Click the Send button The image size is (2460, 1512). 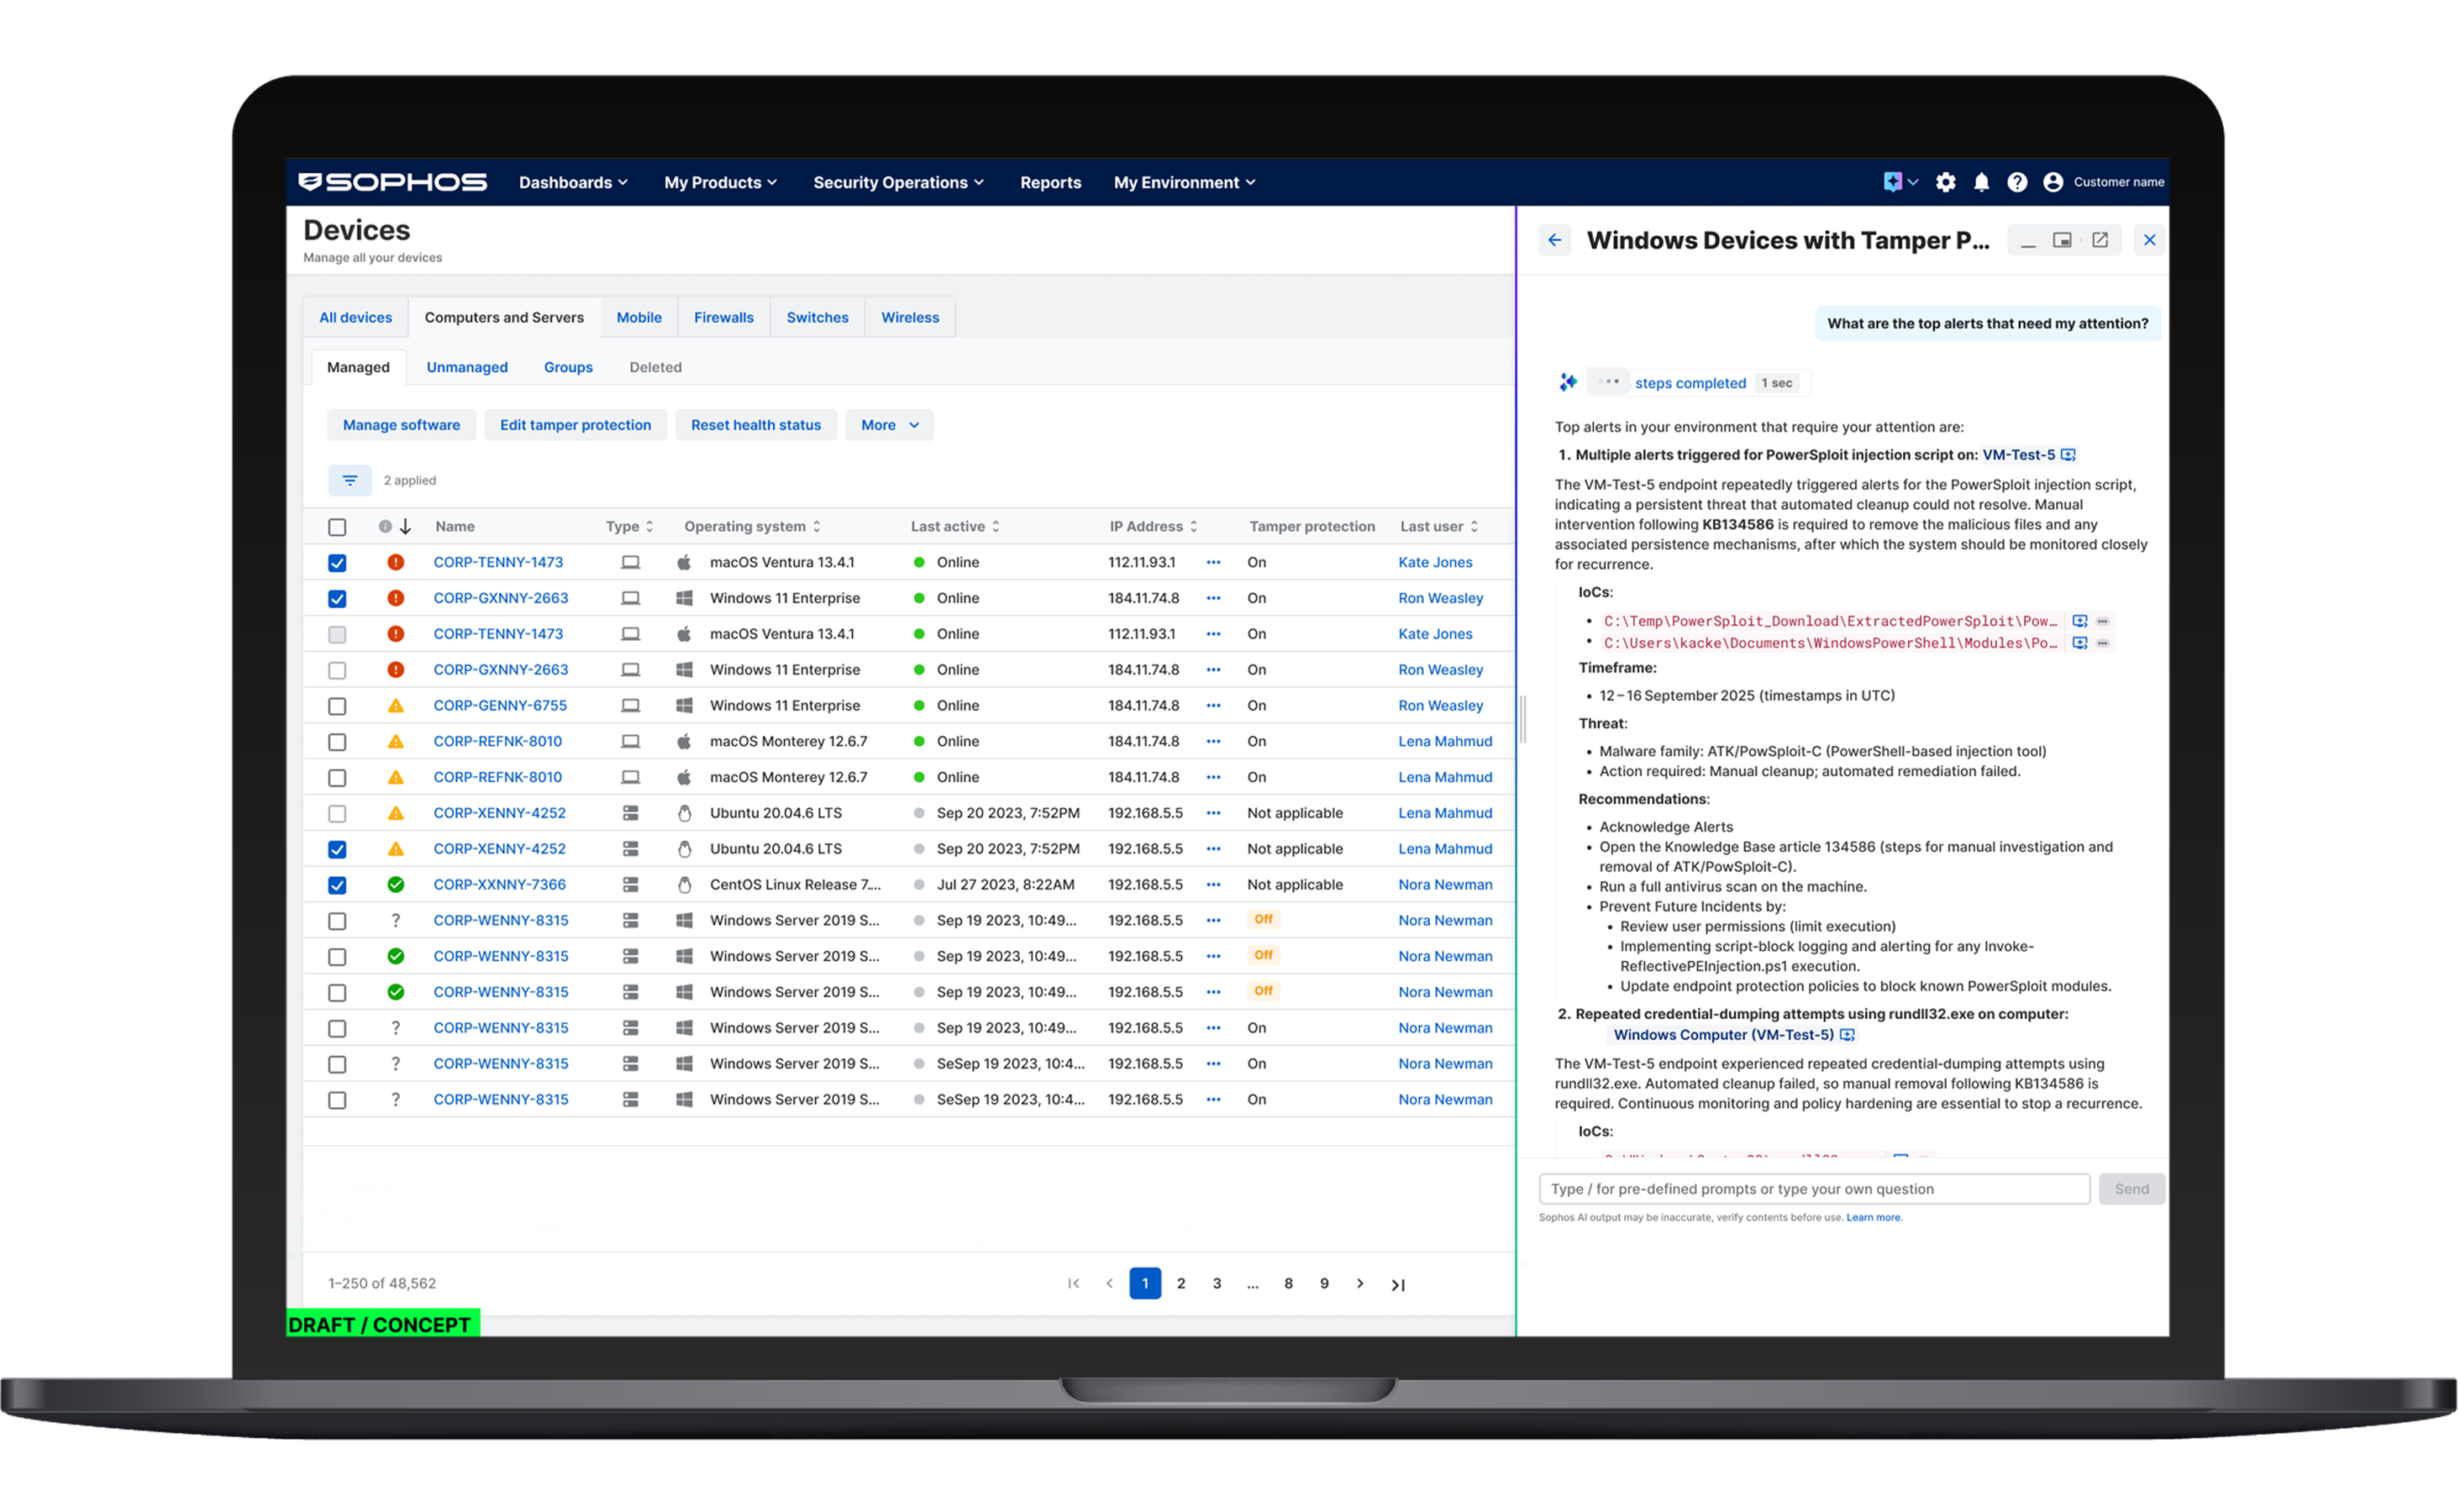2131,1190
